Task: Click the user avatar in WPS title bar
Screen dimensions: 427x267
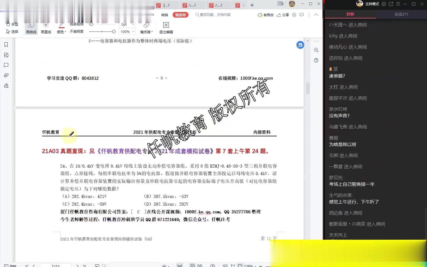Action: pos(292,4)
